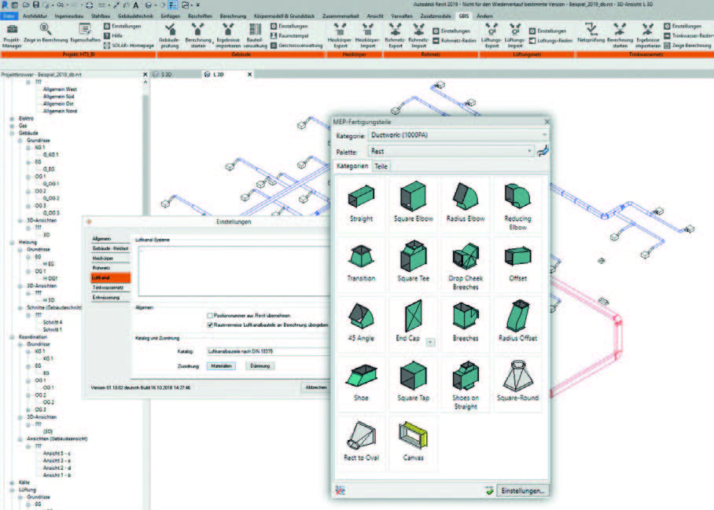Screen dimensions: 714x510
Task: Select Allgemein West in the project browser
Action: coord(60,90)
